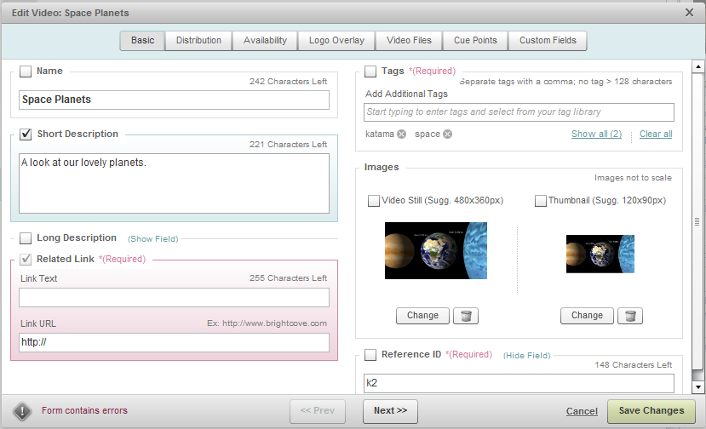The height and width of the screenshot is (429, 706).
Task: Save Changes to the video
Action: click(x=651, y=411)
